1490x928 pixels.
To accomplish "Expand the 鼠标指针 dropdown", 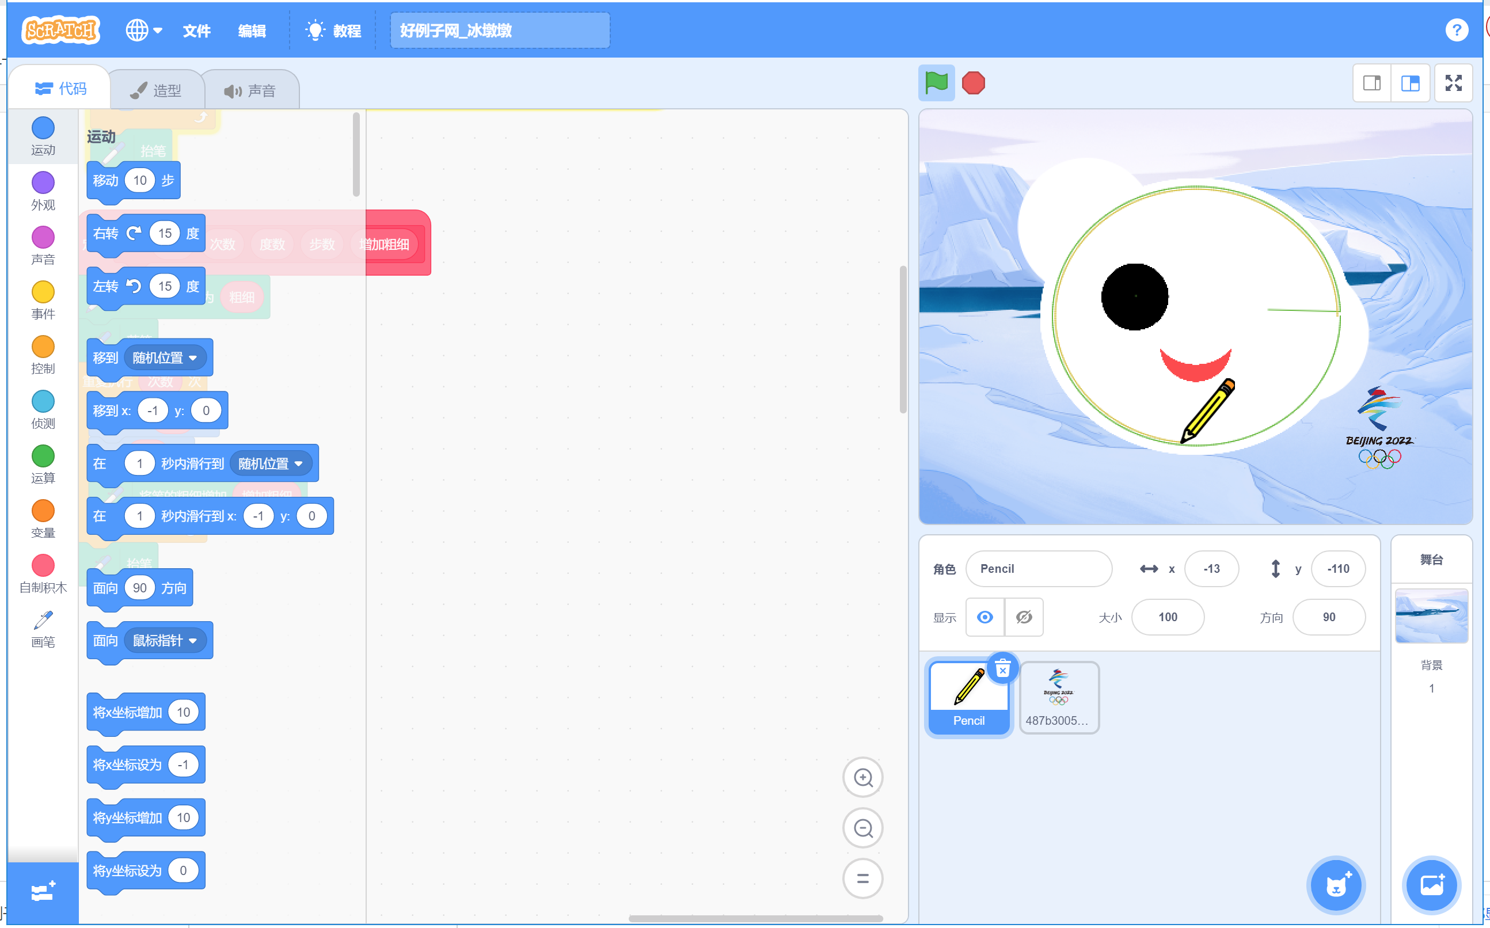I will tap(165, 641).
